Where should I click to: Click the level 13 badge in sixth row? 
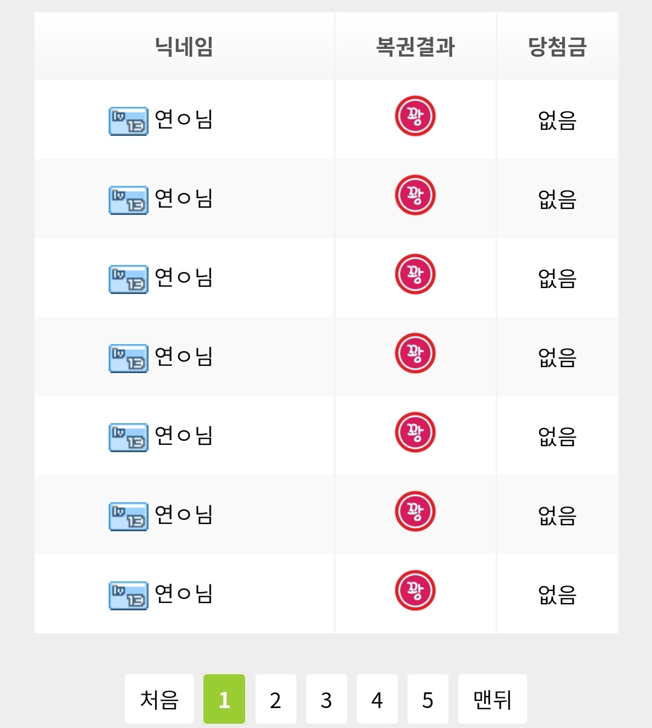click(x=129, y=517)
